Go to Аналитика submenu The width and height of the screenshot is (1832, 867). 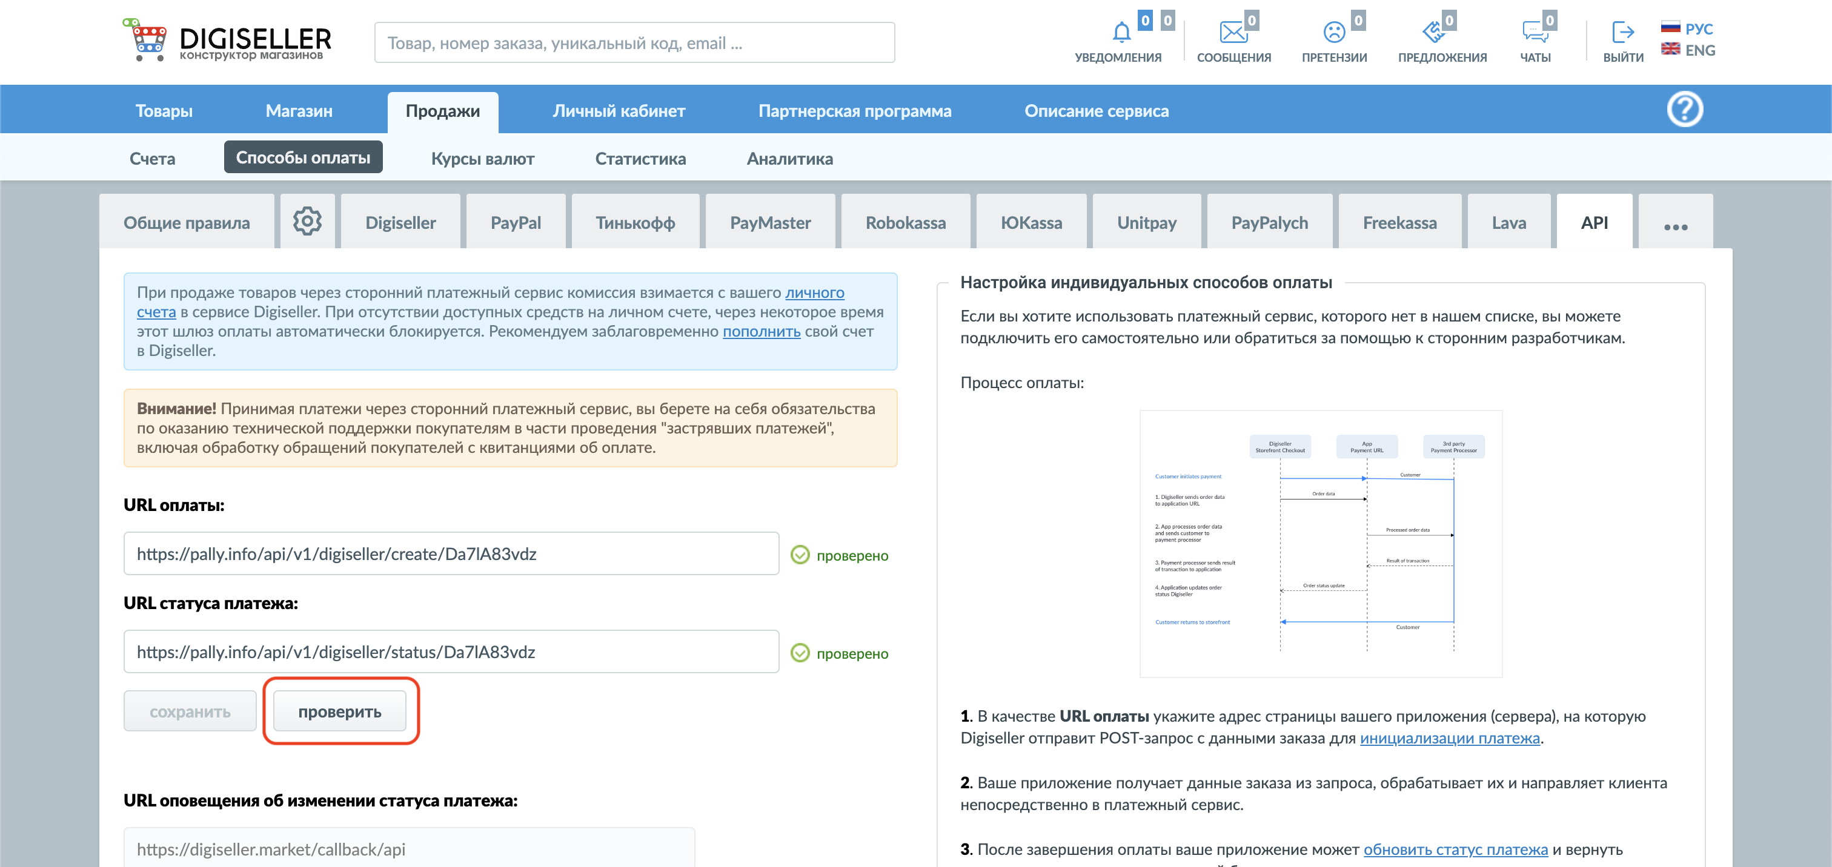tap(789, 158)
